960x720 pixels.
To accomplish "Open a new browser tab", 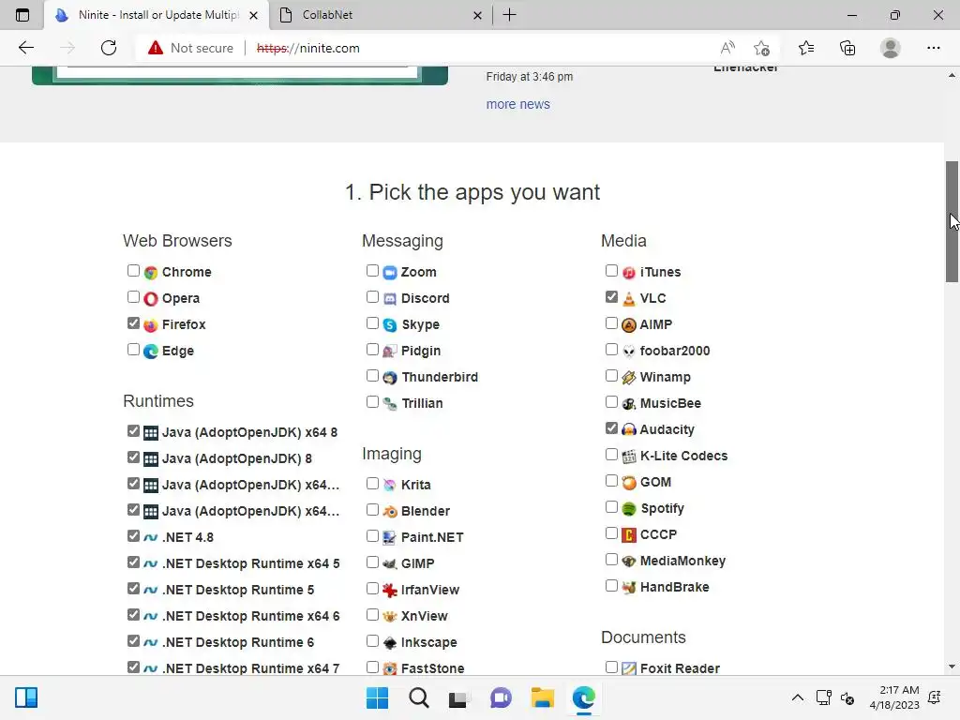I will (x=509, y=15).
